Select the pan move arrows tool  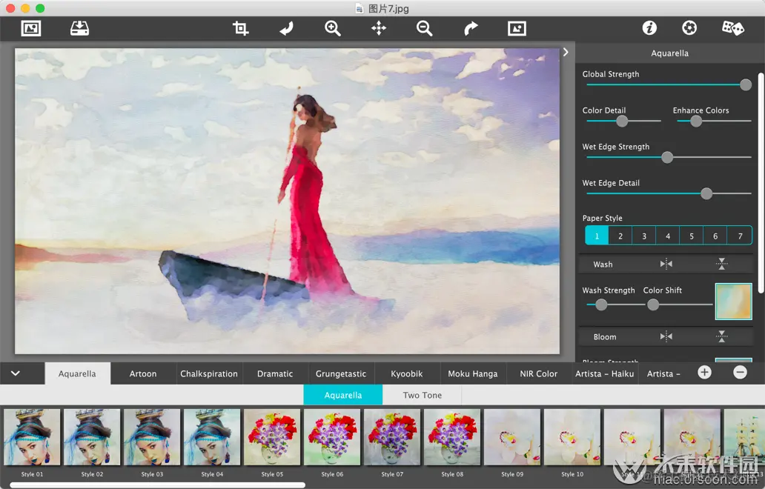(x=379, y=28)
